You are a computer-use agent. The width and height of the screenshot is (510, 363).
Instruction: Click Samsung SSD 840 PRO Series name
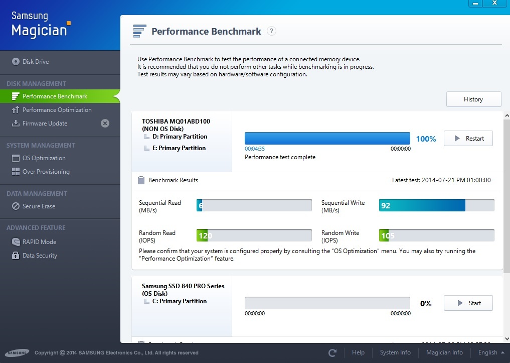183,286
